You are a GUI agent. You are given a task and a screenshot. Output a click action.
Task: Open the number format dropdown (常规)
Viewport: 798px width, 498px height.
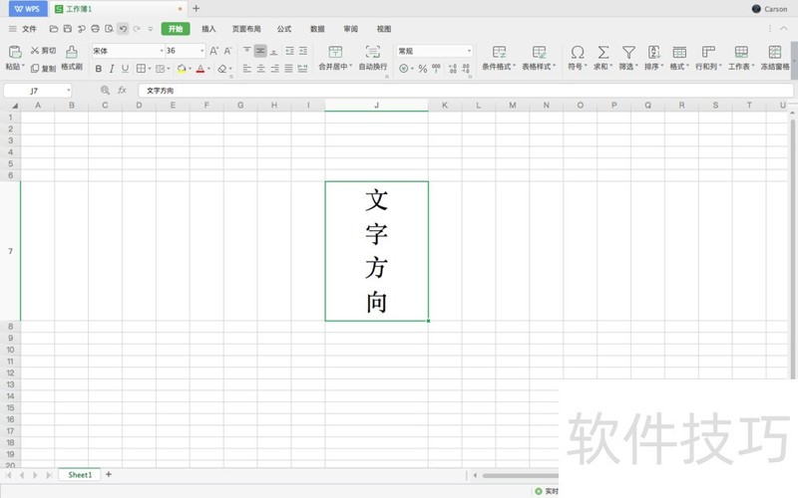point(469,51)
